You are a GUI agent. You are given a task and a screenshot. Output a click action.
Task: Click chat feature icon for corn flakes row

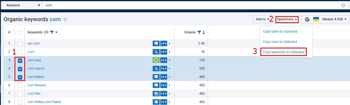[156, 77]
